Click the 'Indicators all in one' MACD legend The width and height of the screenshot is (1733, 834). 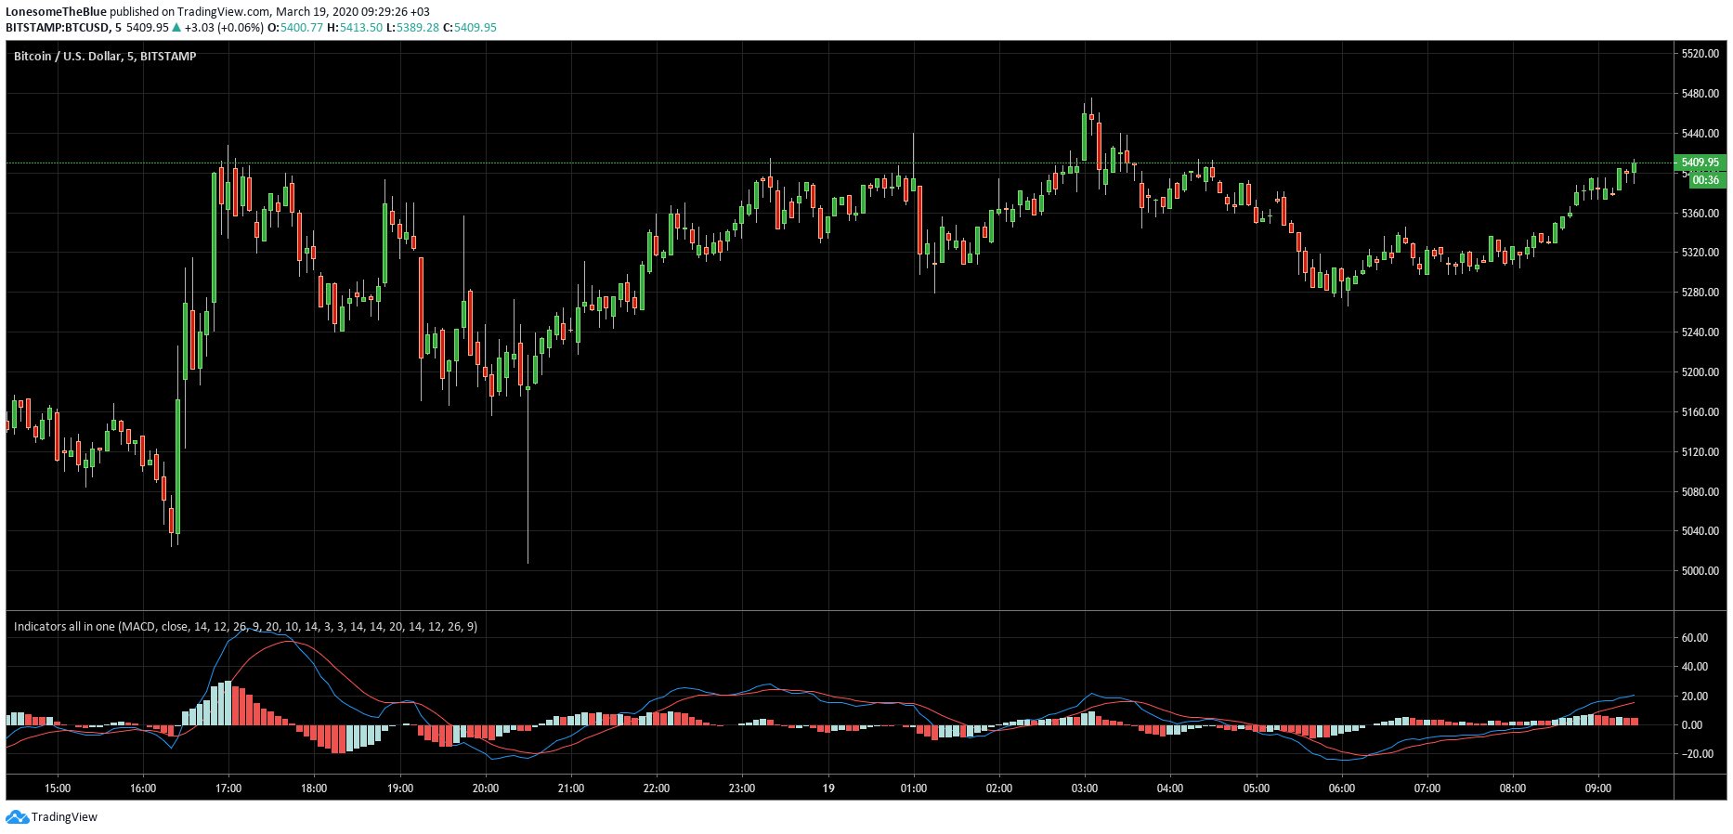(245, 627)
